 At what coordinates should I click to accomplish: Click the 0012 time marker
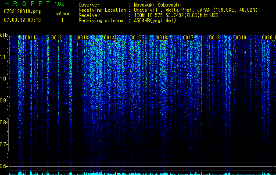pyautogui.click(x=57, y=38)
